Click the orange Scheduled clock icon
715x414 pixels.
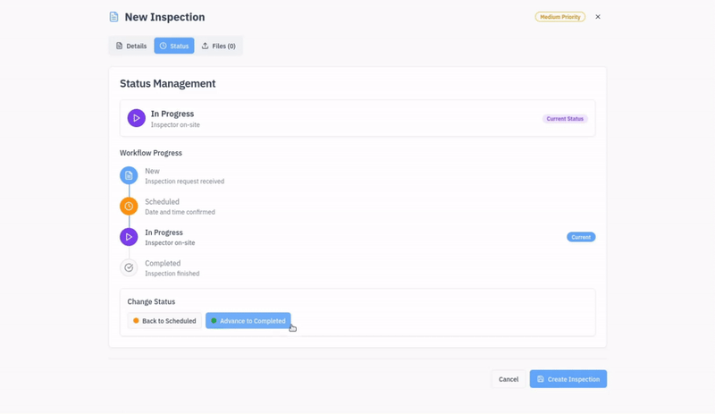click(129, 207)
